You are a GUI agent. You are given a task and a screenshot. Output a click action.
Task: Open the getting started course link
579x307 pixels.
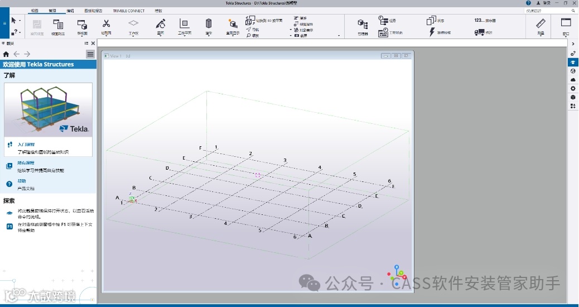[26, 145]
